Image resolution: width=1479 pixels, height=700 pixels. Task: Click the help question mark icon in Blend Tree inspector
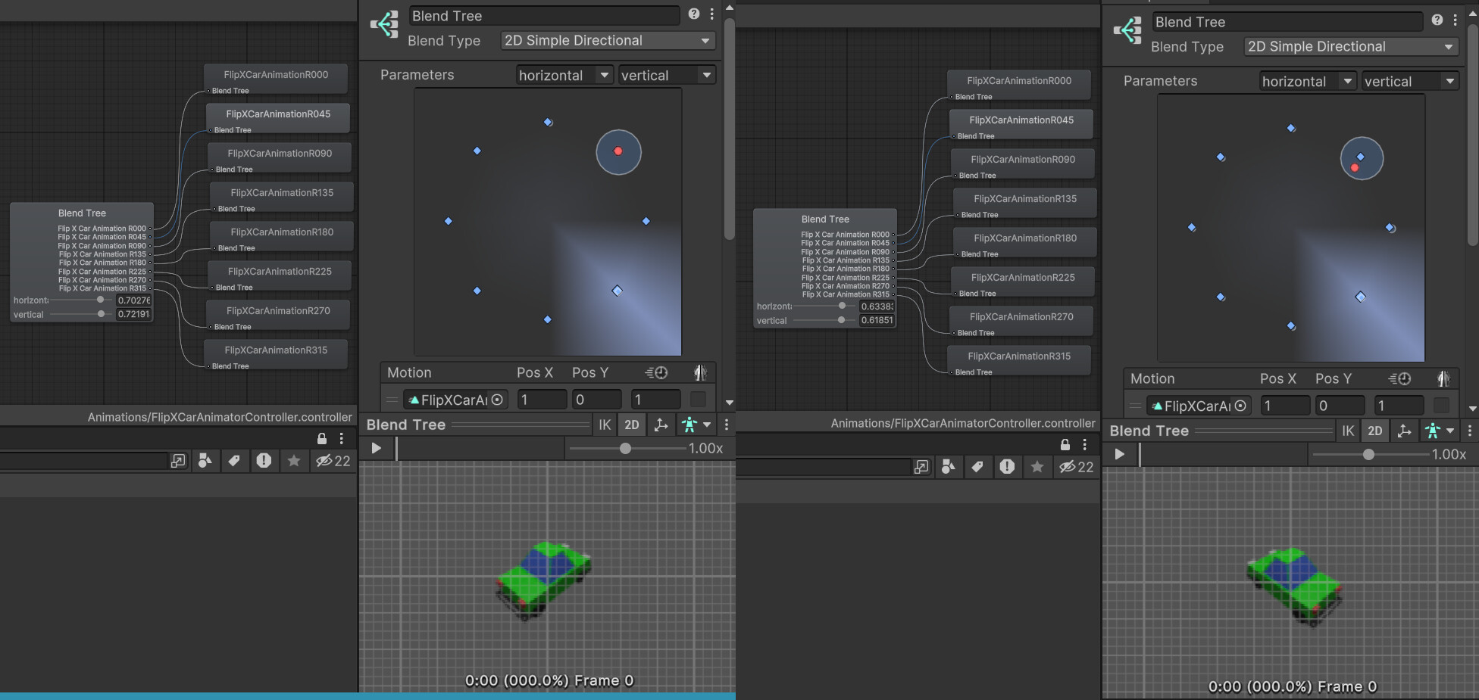[x=693, y=13]
